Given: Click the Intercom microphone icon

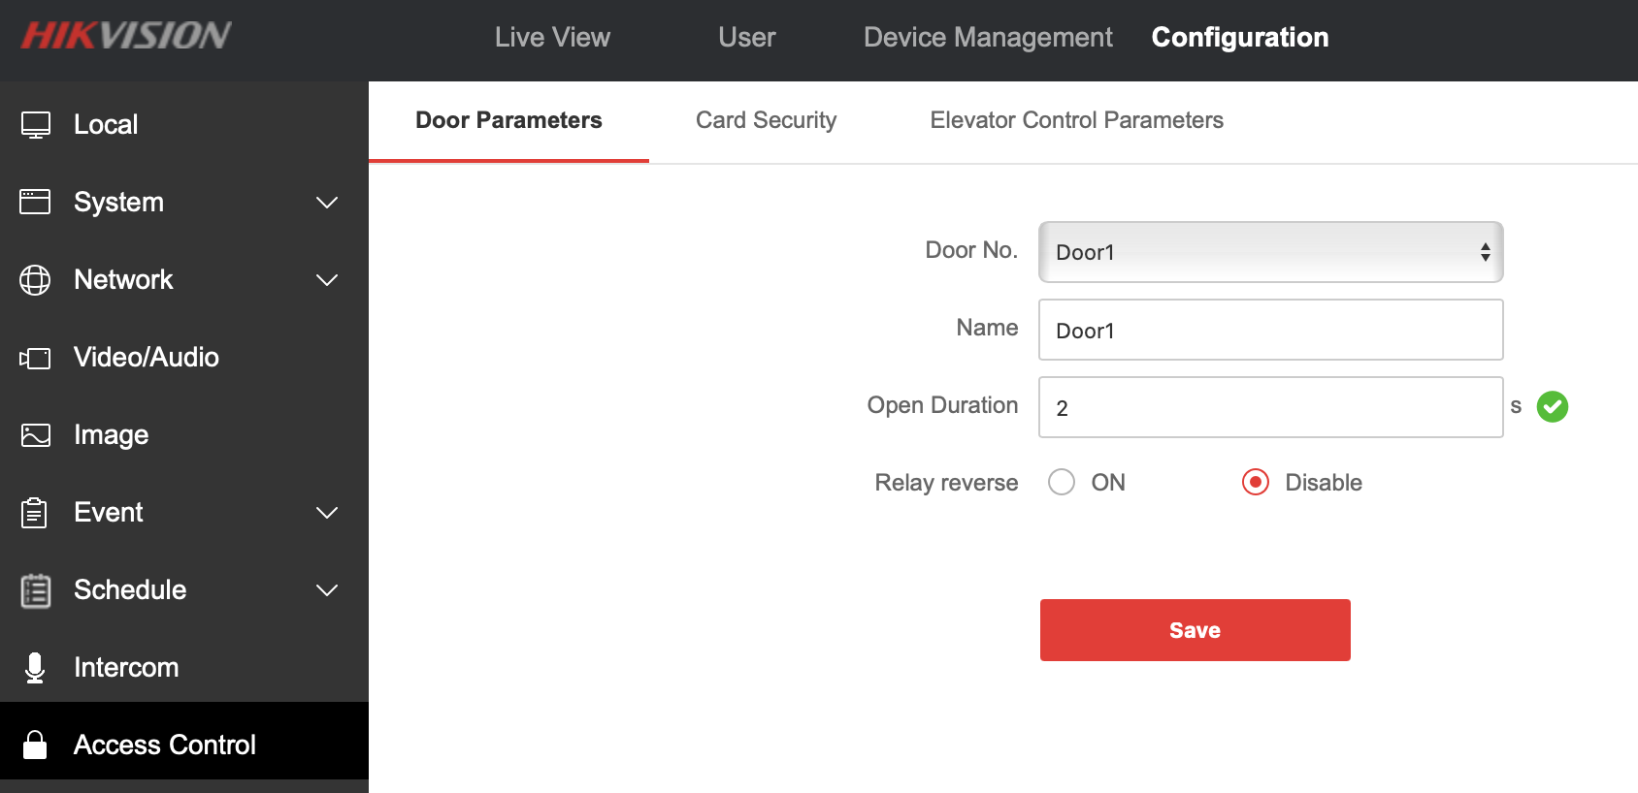Looking at the screenshot, I should coord(35,668).
